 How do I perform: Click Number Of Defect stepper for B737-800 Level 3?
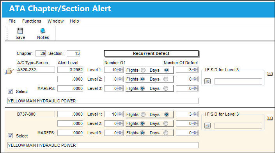[x=195, y=133]
